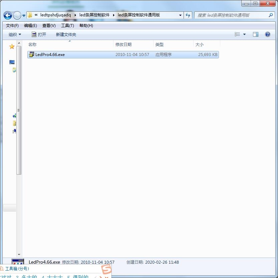Screen dimensions: 278x278
Task: Select led条屏控制软件 breadcrumb segment
Action: click(94, 15)
